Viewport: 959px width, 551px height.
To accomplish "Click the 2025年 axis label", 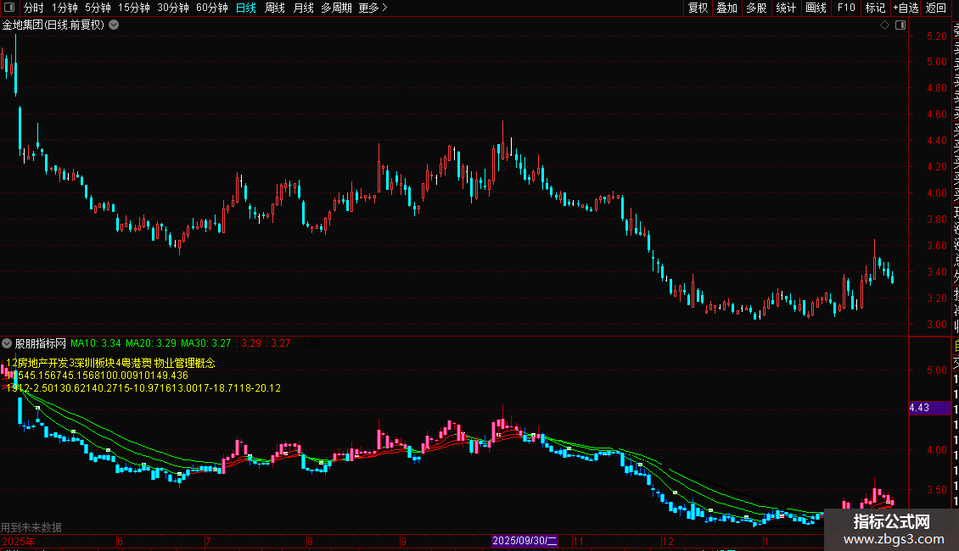I will (19, 541).
